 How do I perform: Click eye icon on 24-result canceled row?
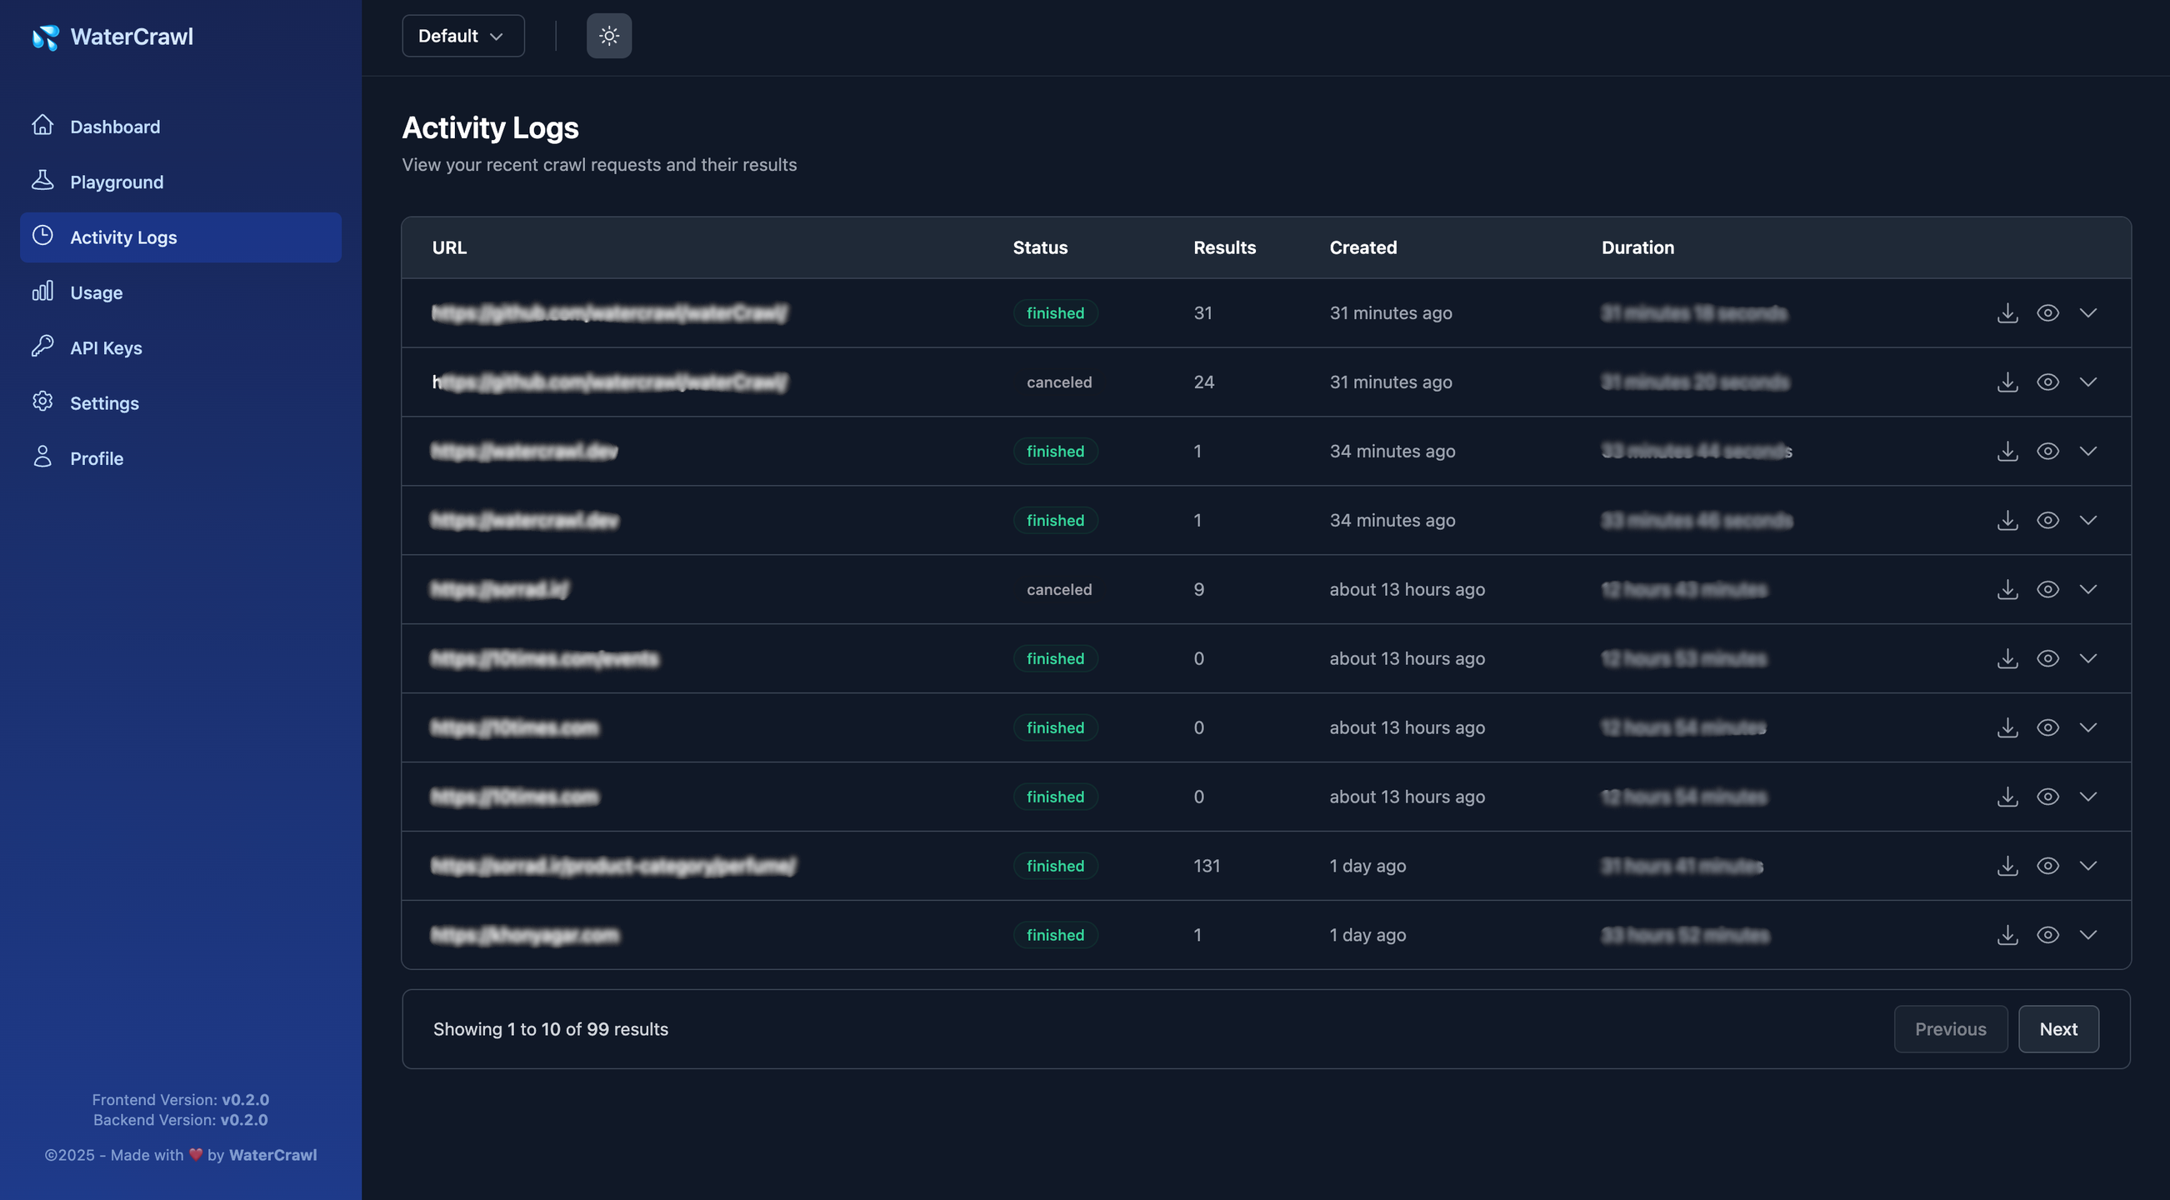point(2047,382)
